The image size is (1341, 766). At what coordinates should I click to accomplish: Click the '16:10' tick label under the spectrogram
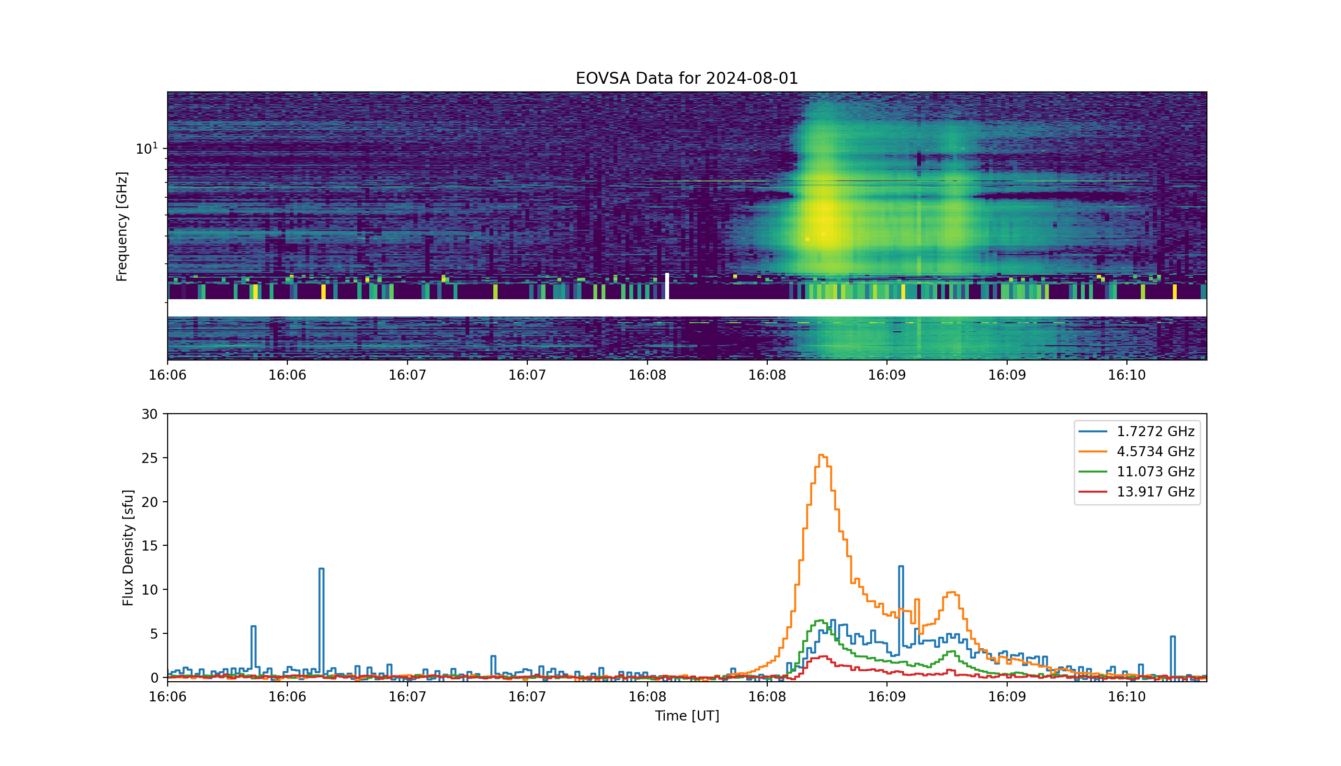point(1127,374)
